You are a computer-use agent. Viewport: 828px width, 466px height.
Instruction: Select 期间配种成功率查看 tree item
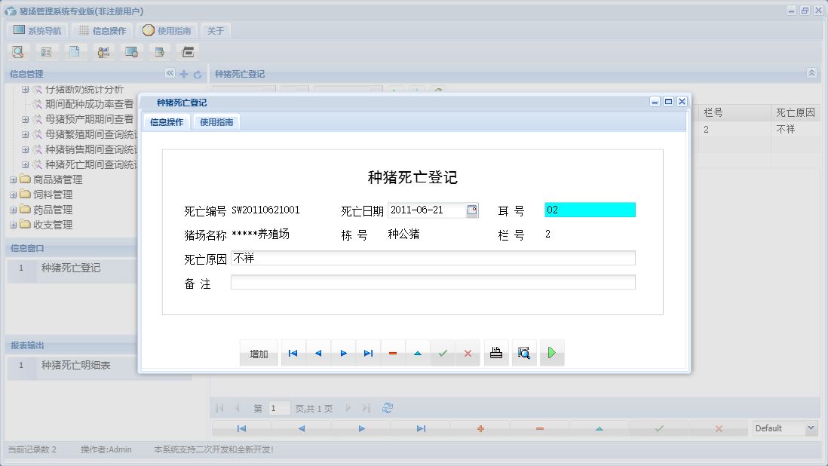pyautogui.click(x=89, y=105)
